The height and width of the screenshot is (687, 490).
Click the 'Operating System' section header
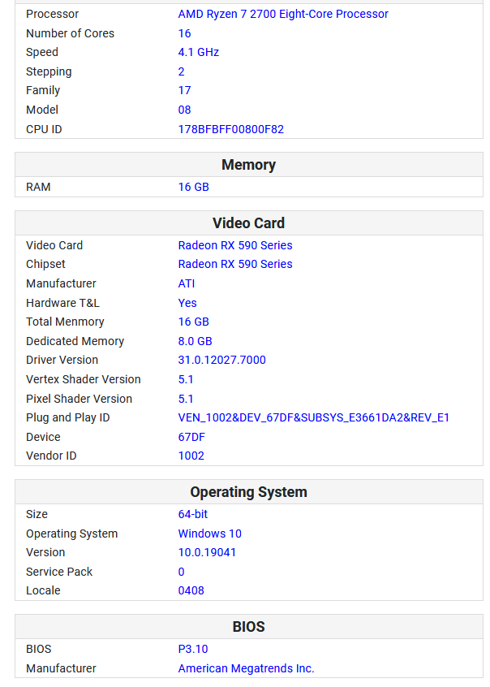coord(249,492)
